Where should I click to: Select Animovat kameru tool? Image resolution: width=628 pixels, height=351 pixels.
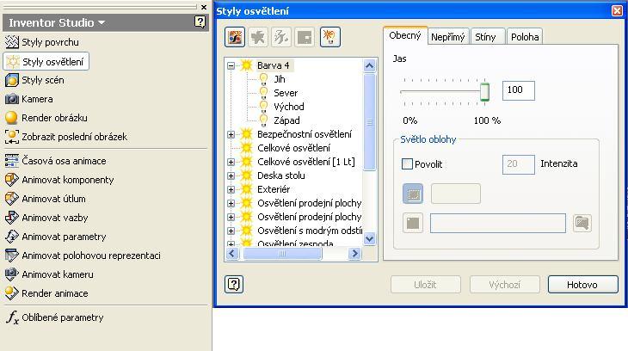point(49,274)
